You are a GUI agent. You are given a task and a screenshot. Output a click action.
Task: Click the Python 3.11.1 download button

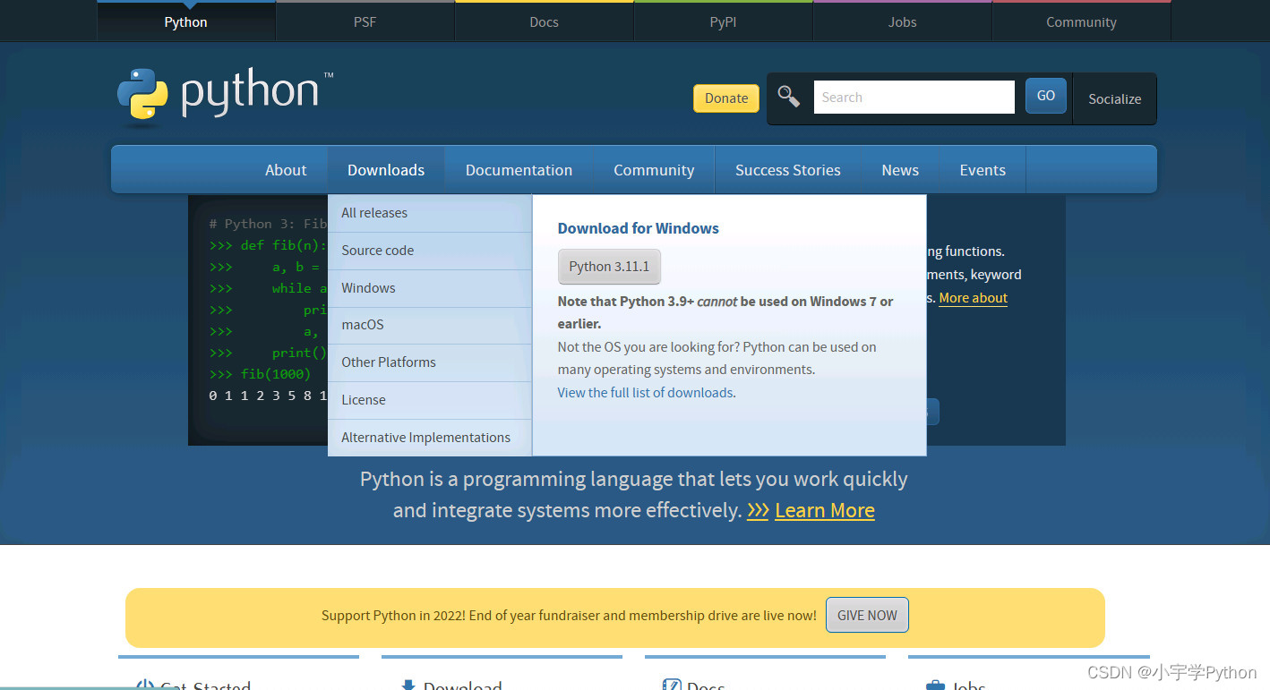click(x=609, y=267)
